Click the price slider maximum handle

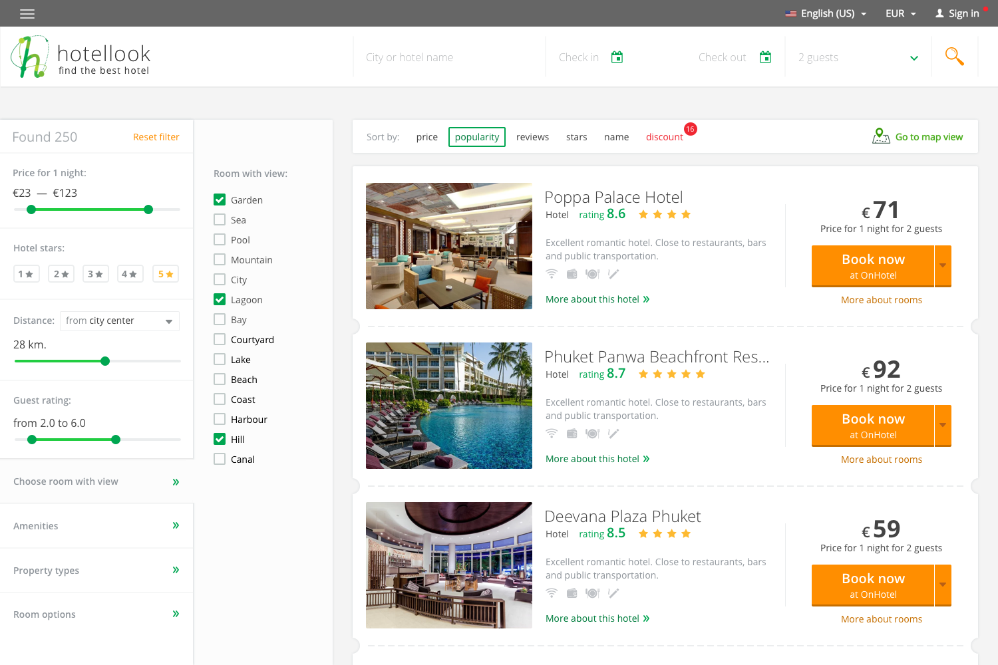click(148, 209)
